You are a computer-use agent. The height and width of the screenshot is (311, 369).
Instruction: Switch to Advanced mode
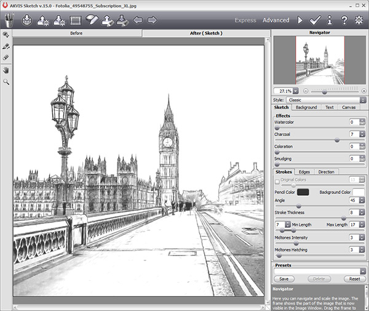point(276,20)
